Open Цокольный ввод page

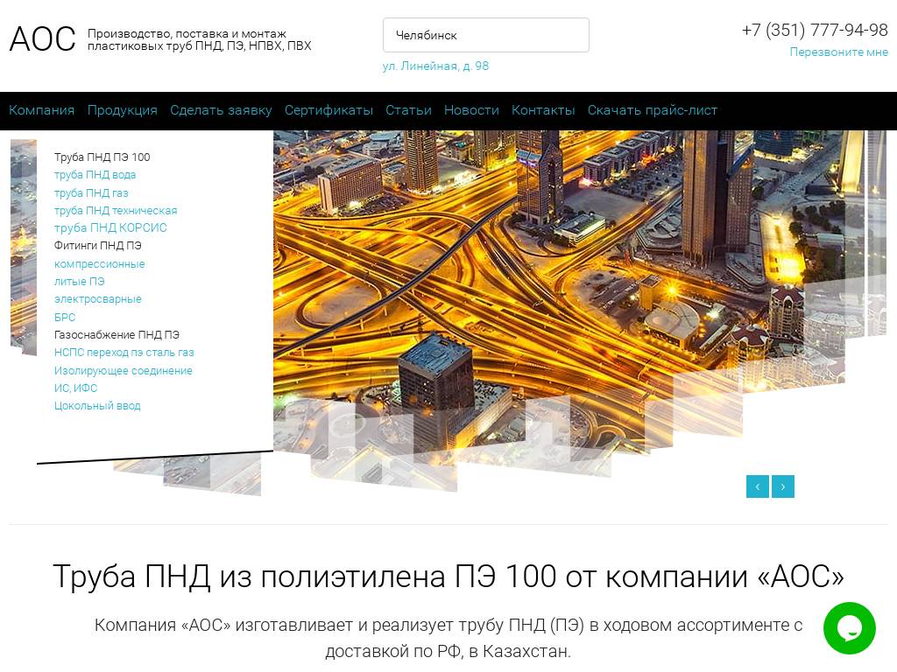(x=96, y=405)
